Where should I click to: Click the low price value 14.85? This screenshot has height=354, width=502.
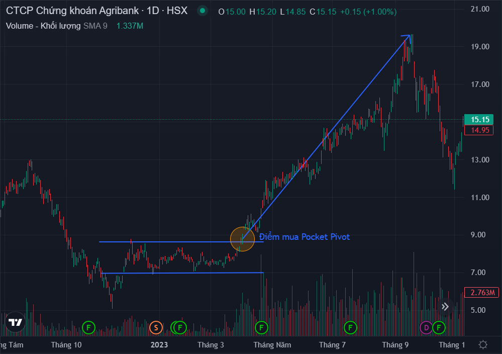pyautogui.click(x=295, y=12)
